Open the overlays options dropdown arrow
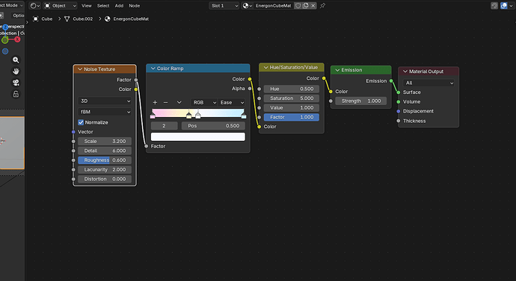 pyautogui.click(x=511, y=5)
